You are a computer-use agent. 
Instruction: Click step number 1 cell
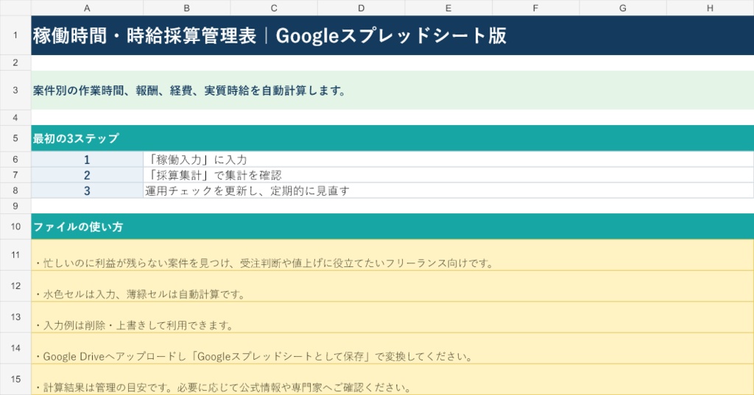click(87, 159)
